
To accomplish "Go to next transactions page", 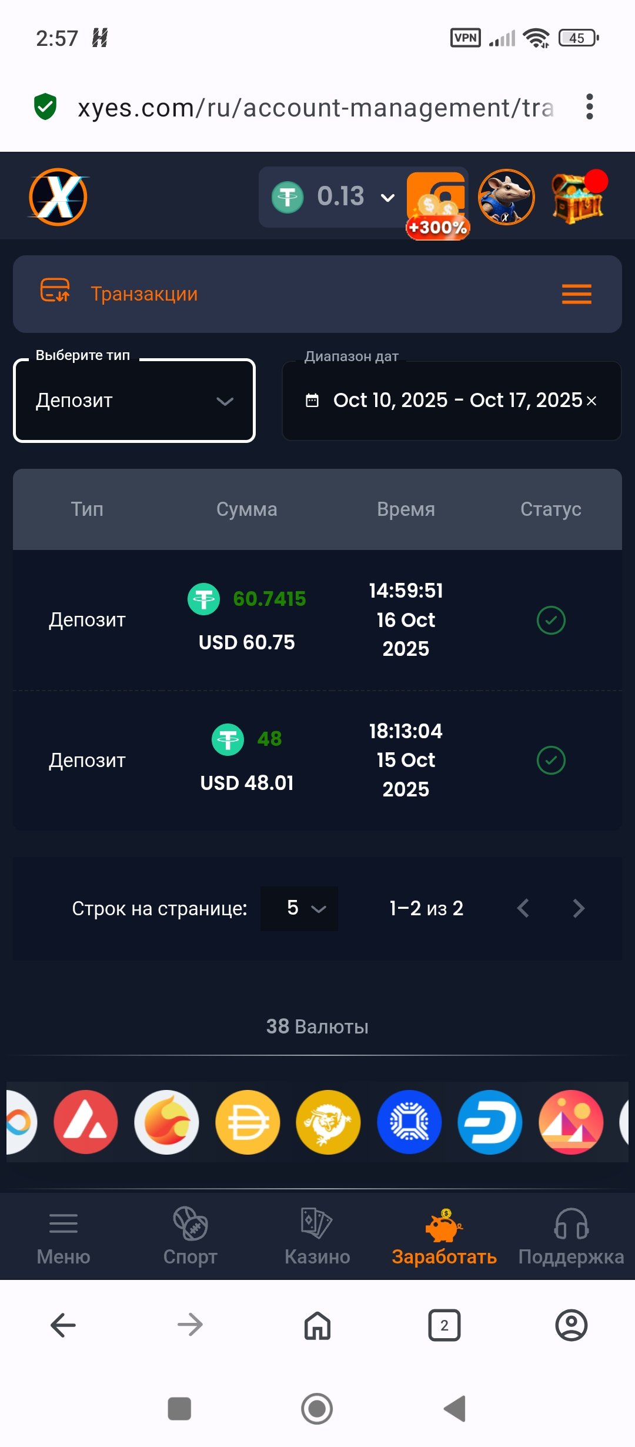I will point(579,908).
